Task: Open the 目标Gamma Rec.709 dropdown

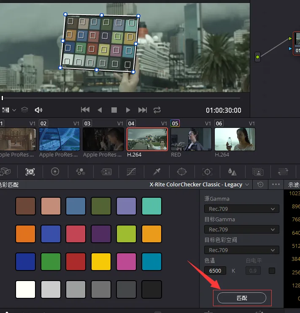Action: pos(241,229)
